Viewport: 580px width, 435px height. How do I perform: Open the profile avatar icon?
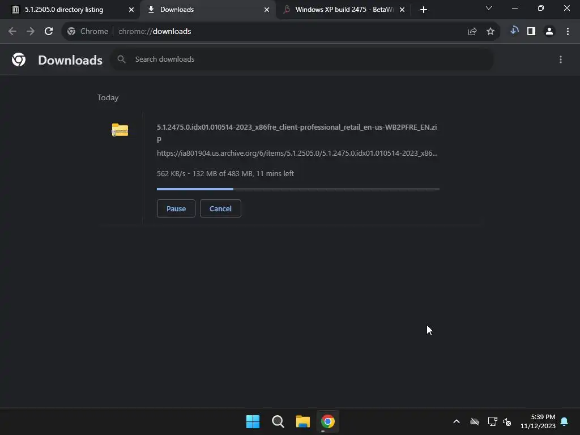point(549,32)
